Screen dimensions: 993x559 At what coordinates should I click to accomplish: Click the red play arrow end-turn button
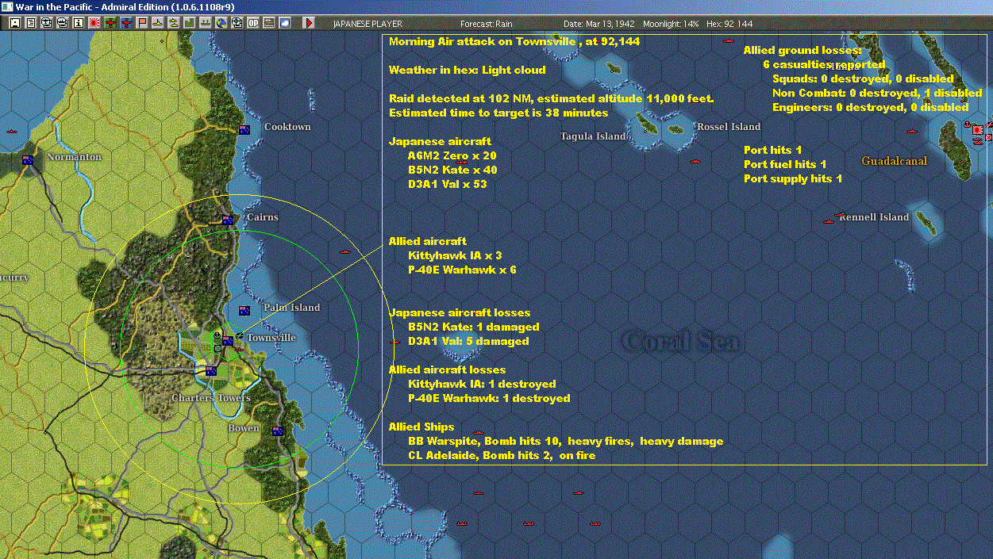click(309, 23)
